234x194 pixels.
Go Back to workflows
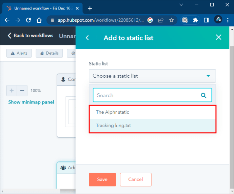(31, 36)
